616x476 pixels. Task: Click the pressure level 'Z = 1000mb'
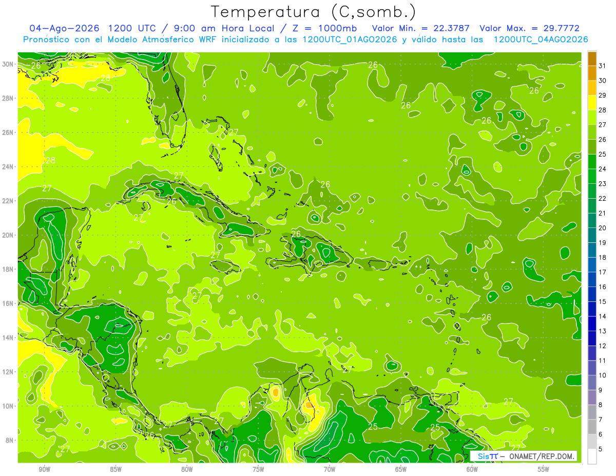pyautogui.click(x=325, y=28)
